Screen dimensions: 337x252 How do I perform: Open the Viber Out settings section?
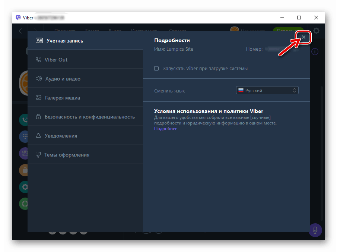point(85,60)
